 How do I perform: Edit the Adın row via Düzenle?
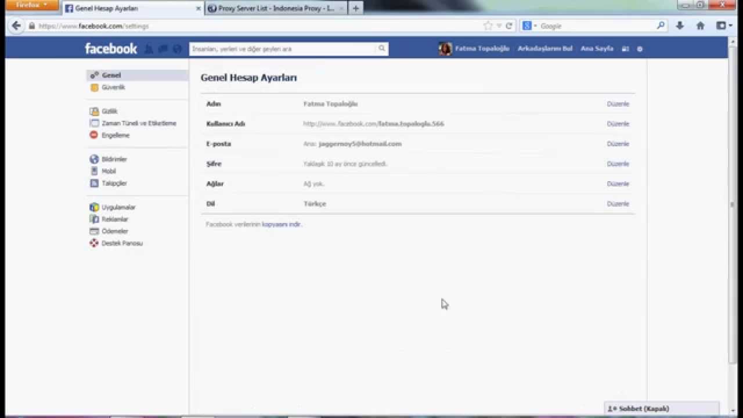click(618, 104)
